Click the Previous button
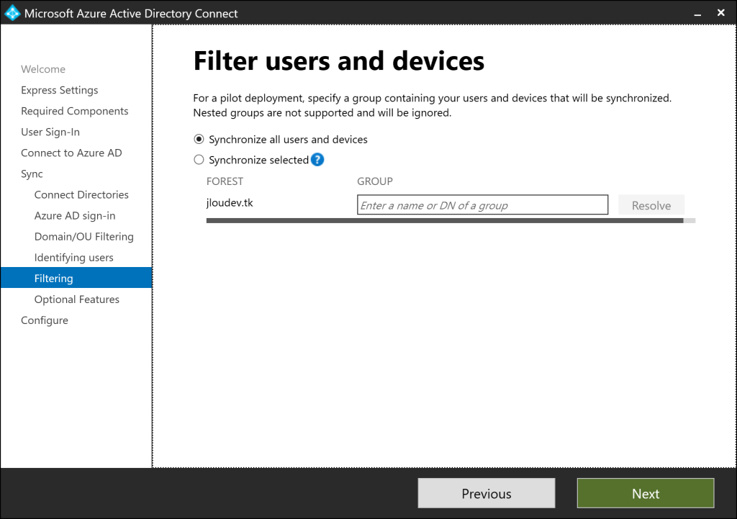This screenshot has width=737, height=519. click(x=487, y=493)
